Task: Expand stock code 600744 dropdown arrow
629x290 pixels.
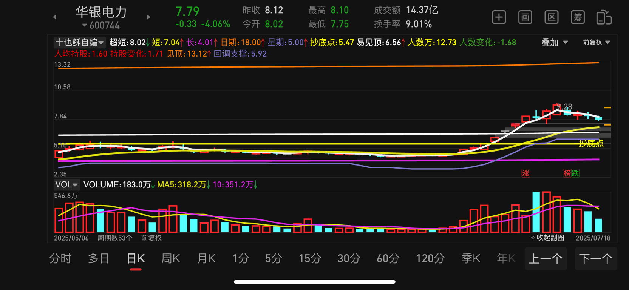Action: click(x=85, y=25)
